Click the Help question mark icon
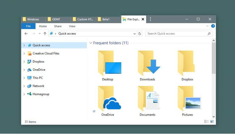This screenshot has height=139, width=235. (213, 26)
